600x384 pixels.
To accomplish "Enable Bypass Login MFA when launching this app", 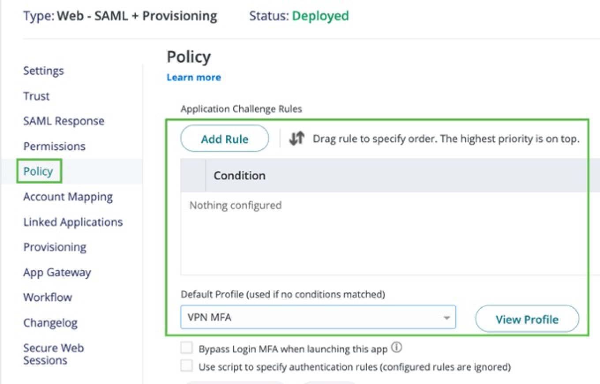I will coord(186,348).
